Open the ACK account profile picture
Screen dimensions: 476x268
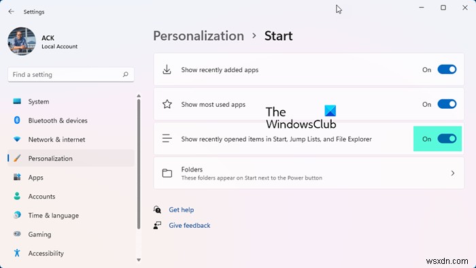pos(22,41)
